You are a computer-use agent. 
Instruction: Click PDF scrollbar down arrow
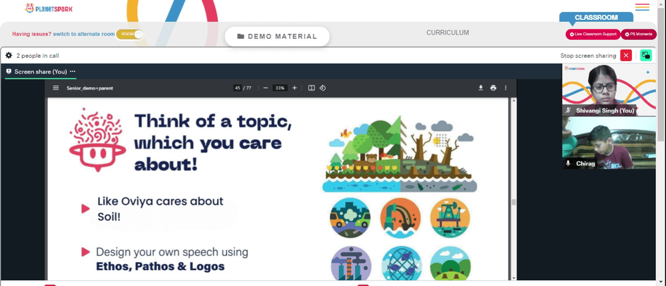coord(514,278)
